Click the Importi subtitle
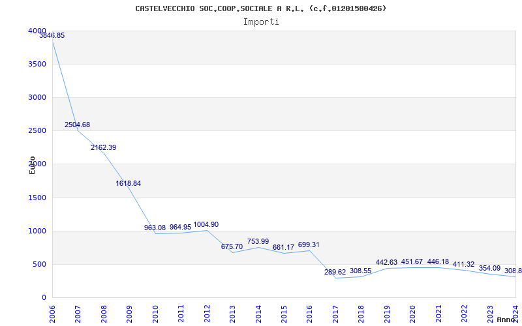Screen dimensions: 522x326 [261, 22]
